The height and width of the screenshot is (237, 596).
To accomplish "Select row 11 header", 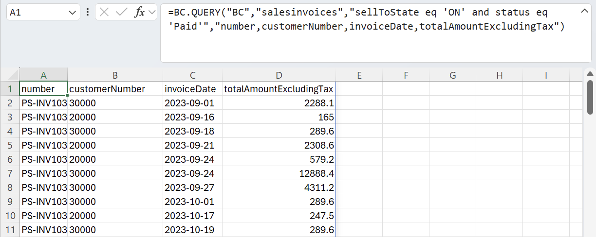I will click(x=10, y=230).
